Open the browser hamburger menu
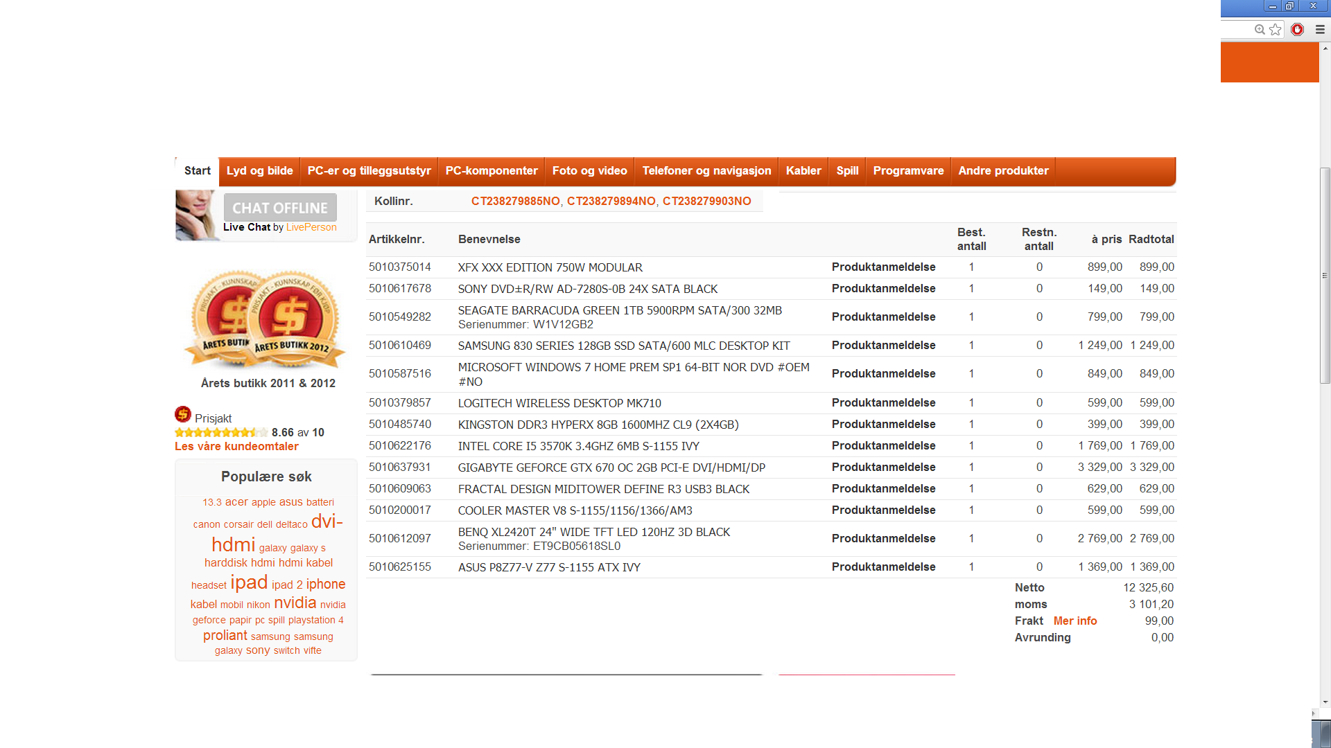The width and height of the screenshot is (1331, 748). 1320,29
